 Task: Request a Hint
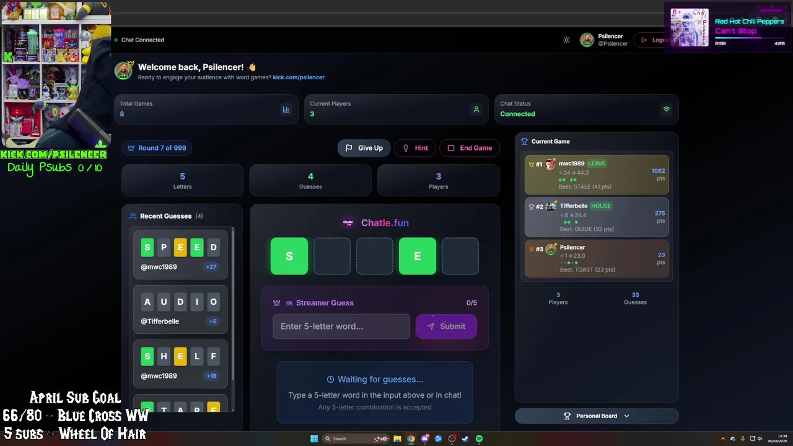pyautogui.click(x=415, y=148)
